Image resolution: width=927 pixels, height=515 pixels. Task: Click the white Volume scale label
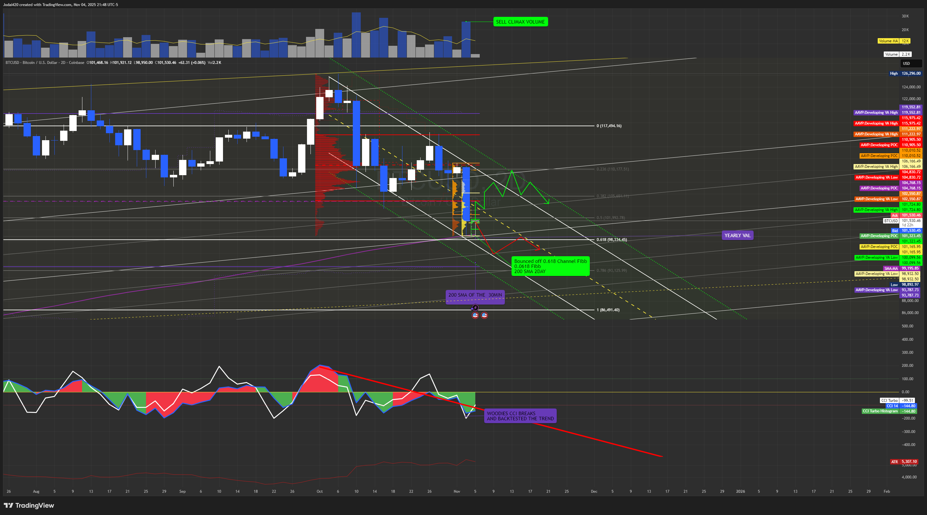coord(891,54)
